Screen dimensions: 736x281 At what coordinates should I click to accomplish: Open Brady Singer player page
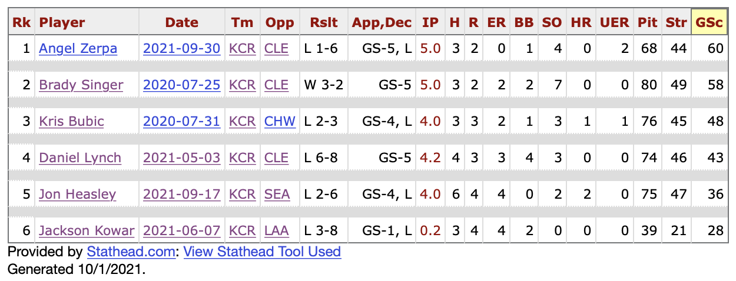click(81, 85)
